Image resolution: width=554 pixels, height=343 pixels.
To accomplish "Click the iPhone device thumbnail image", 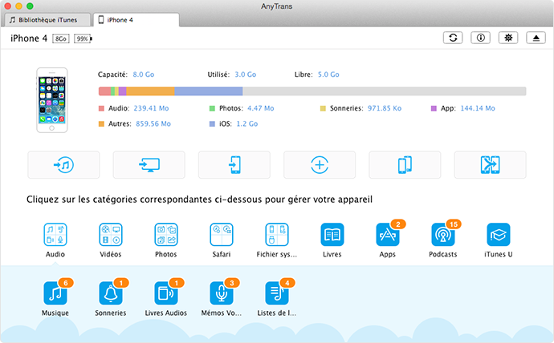I will 52,100.
